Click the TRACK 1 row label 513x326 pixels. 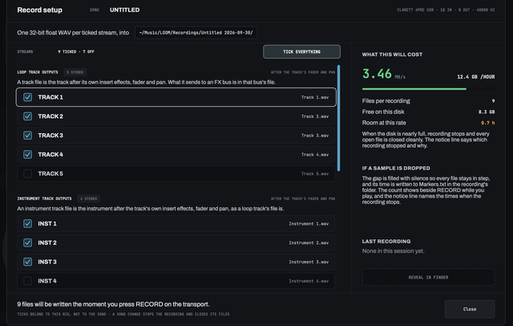pyautogui.click(x=50, y=97)
